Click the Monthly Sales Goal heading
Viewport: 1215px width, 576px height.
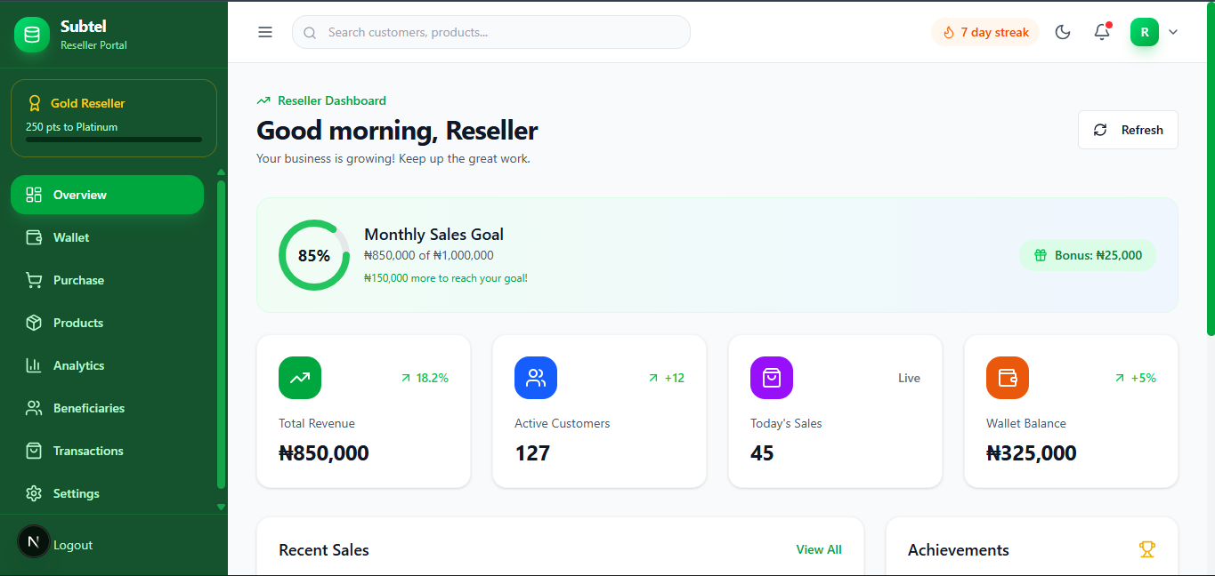click(434, 234)
